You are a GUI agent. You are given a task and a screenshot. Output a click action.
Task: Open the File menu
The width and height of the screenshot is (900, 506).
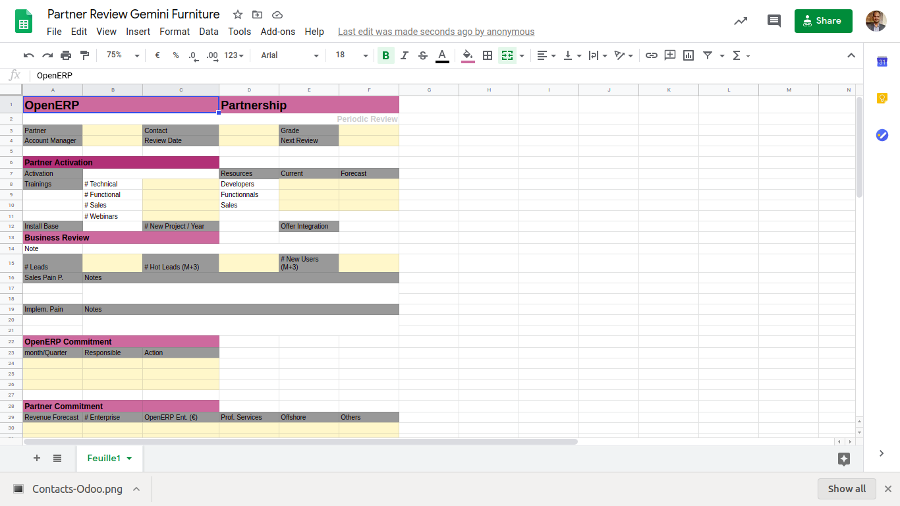coord(54,32)
